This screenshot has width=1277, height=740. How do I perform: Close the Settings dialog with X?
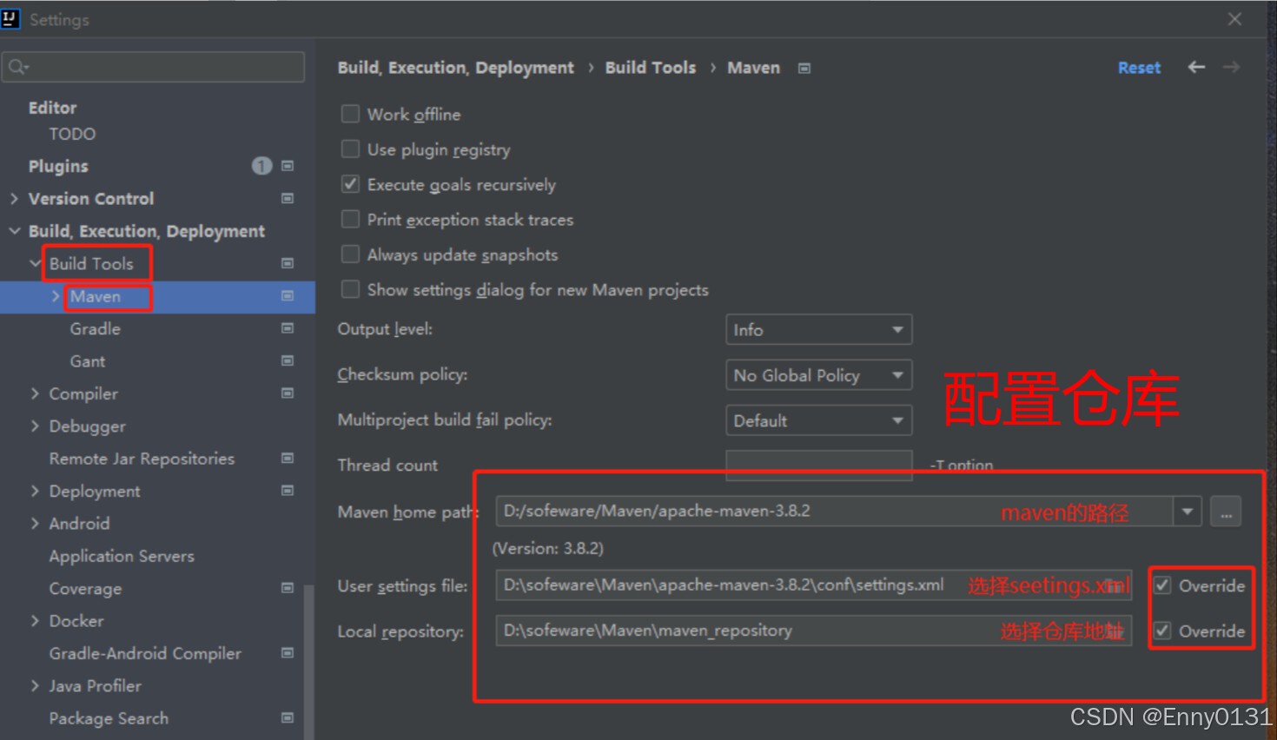coord(1234,19)
